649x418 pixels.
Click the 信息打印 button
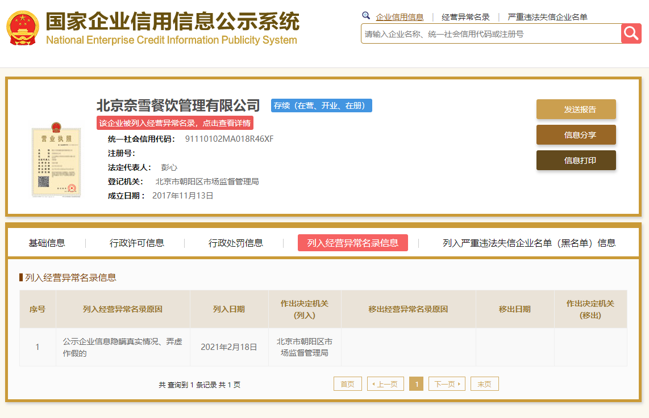pyautogui.click(x=576, y=160)
